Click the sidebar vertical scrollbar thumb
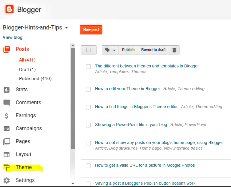Viewport: 231px width, 187px height. tap(73, 98)
